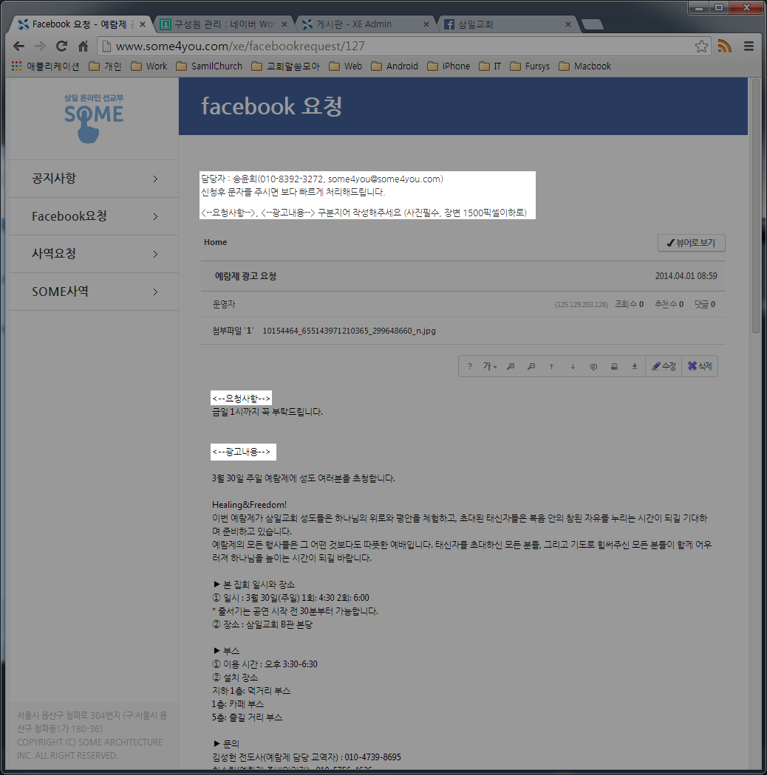Print the post using the printer icon
767x775 pixels.
coord(614,365)
